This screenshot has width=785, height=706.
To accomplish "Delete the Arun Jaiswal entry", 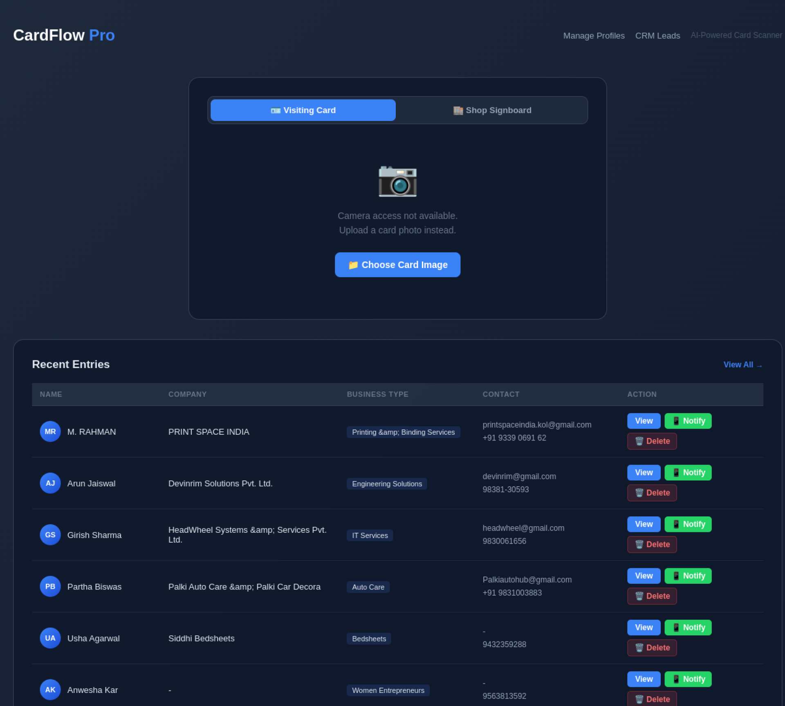I will (652, 493).
